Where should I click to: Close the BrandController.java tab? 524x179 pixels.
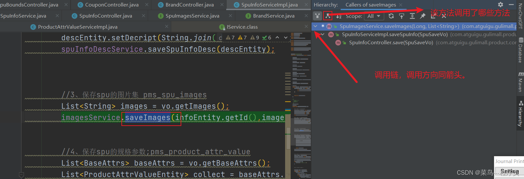(x=222, y=5)
